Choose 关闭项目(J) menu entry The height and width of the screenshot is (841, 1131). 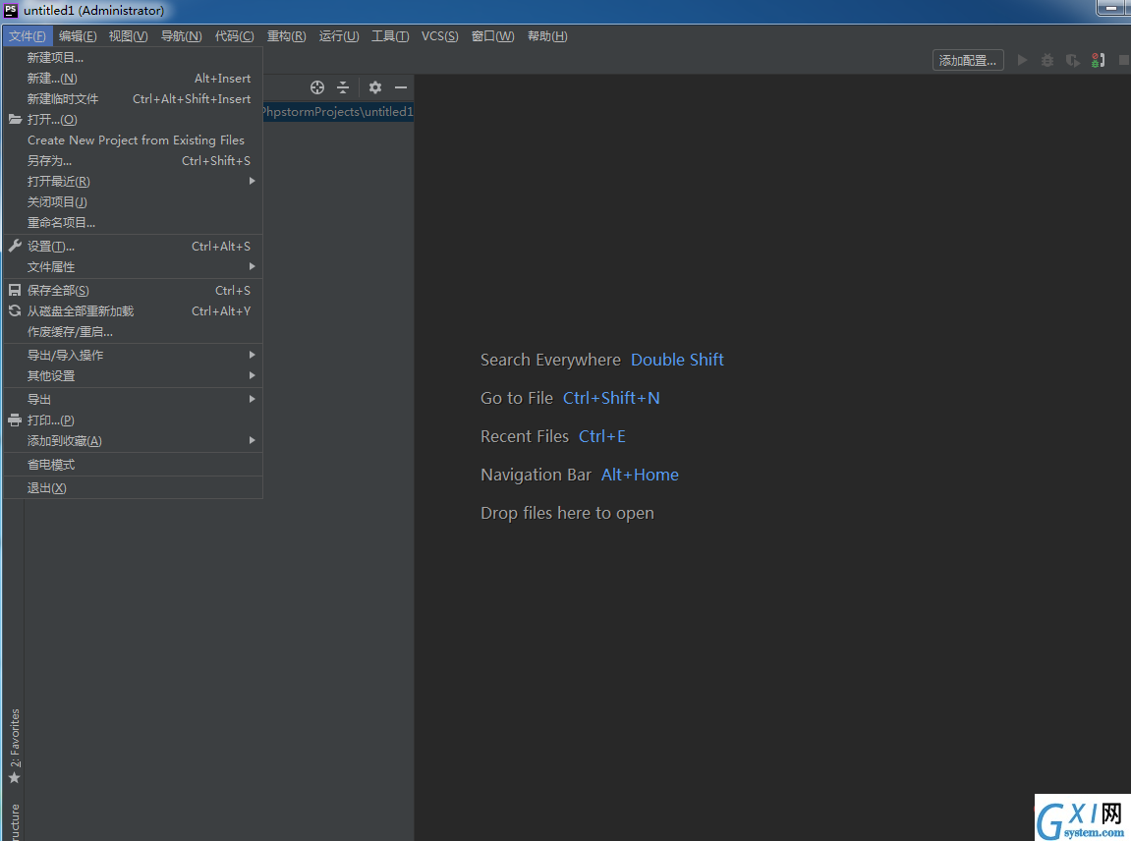pos(133,202)
